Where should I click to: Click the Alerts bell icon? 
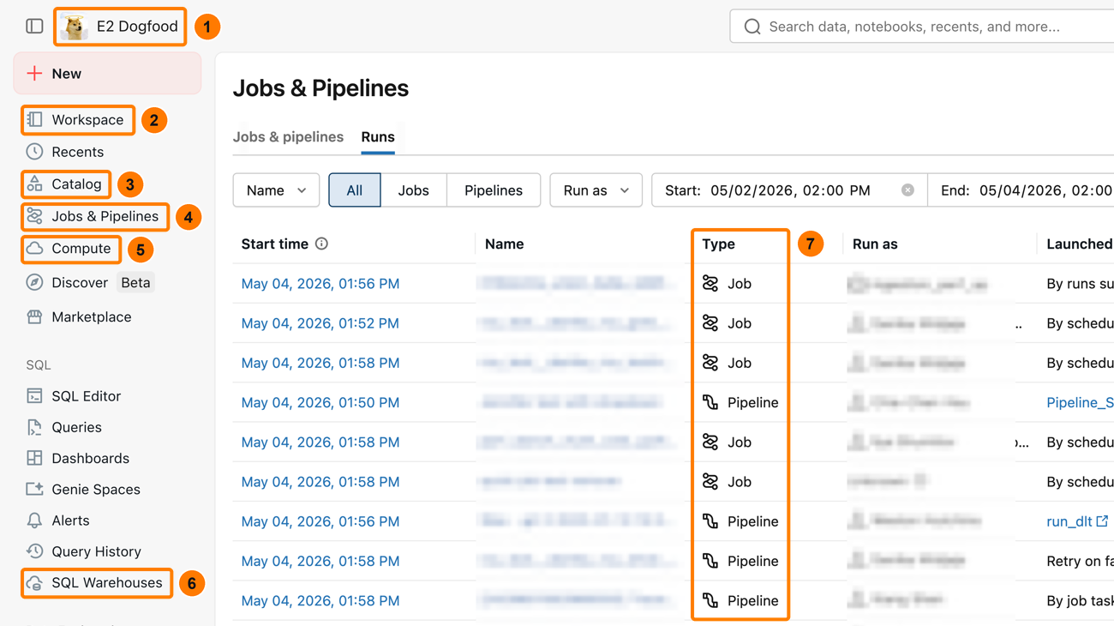34,521
